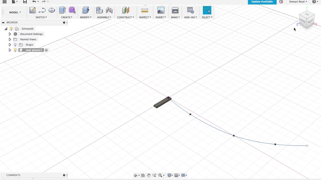The height and width of the screenshot is (180, 321).
Task: Undo the last action
Action: pyautogui.click(x=34, y=1)
